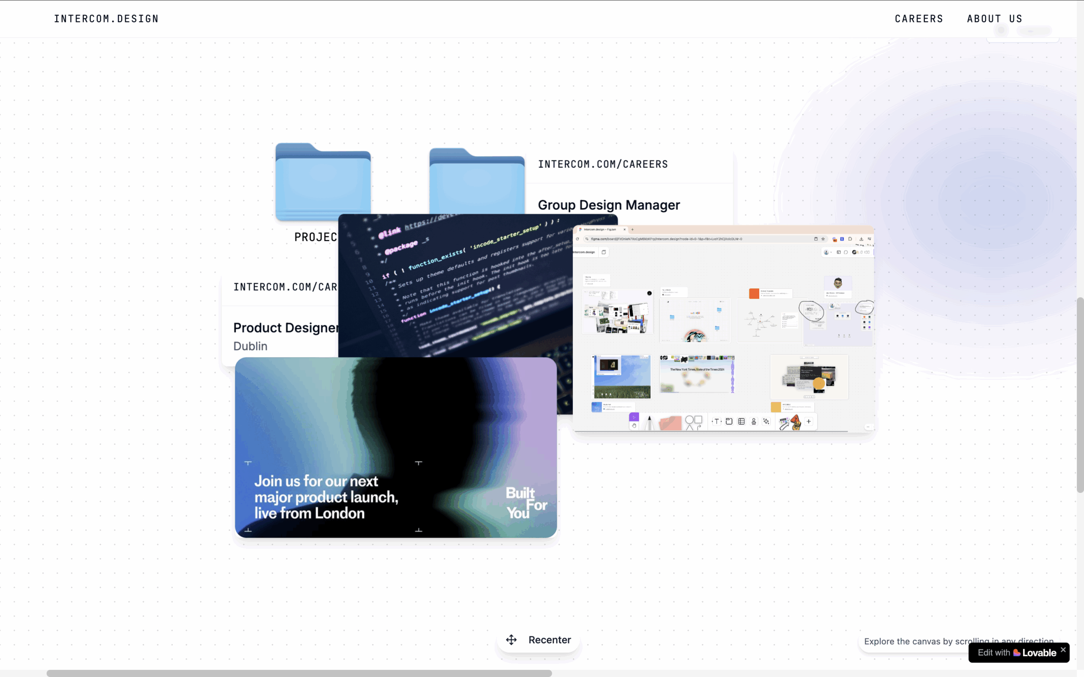The width and height of the screenshot is (1084, 677).
Task: Open the Careers navigation item
Action: [x=919, y=19]
